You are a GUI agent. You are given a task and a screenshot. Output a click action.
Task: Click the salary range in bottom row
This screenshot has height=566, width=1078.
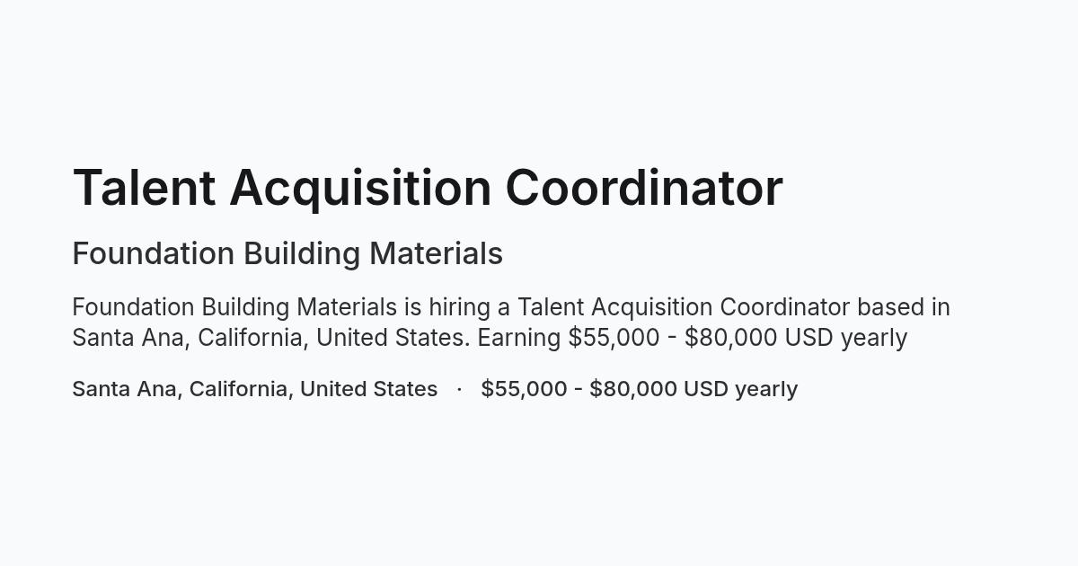point(639,389)
